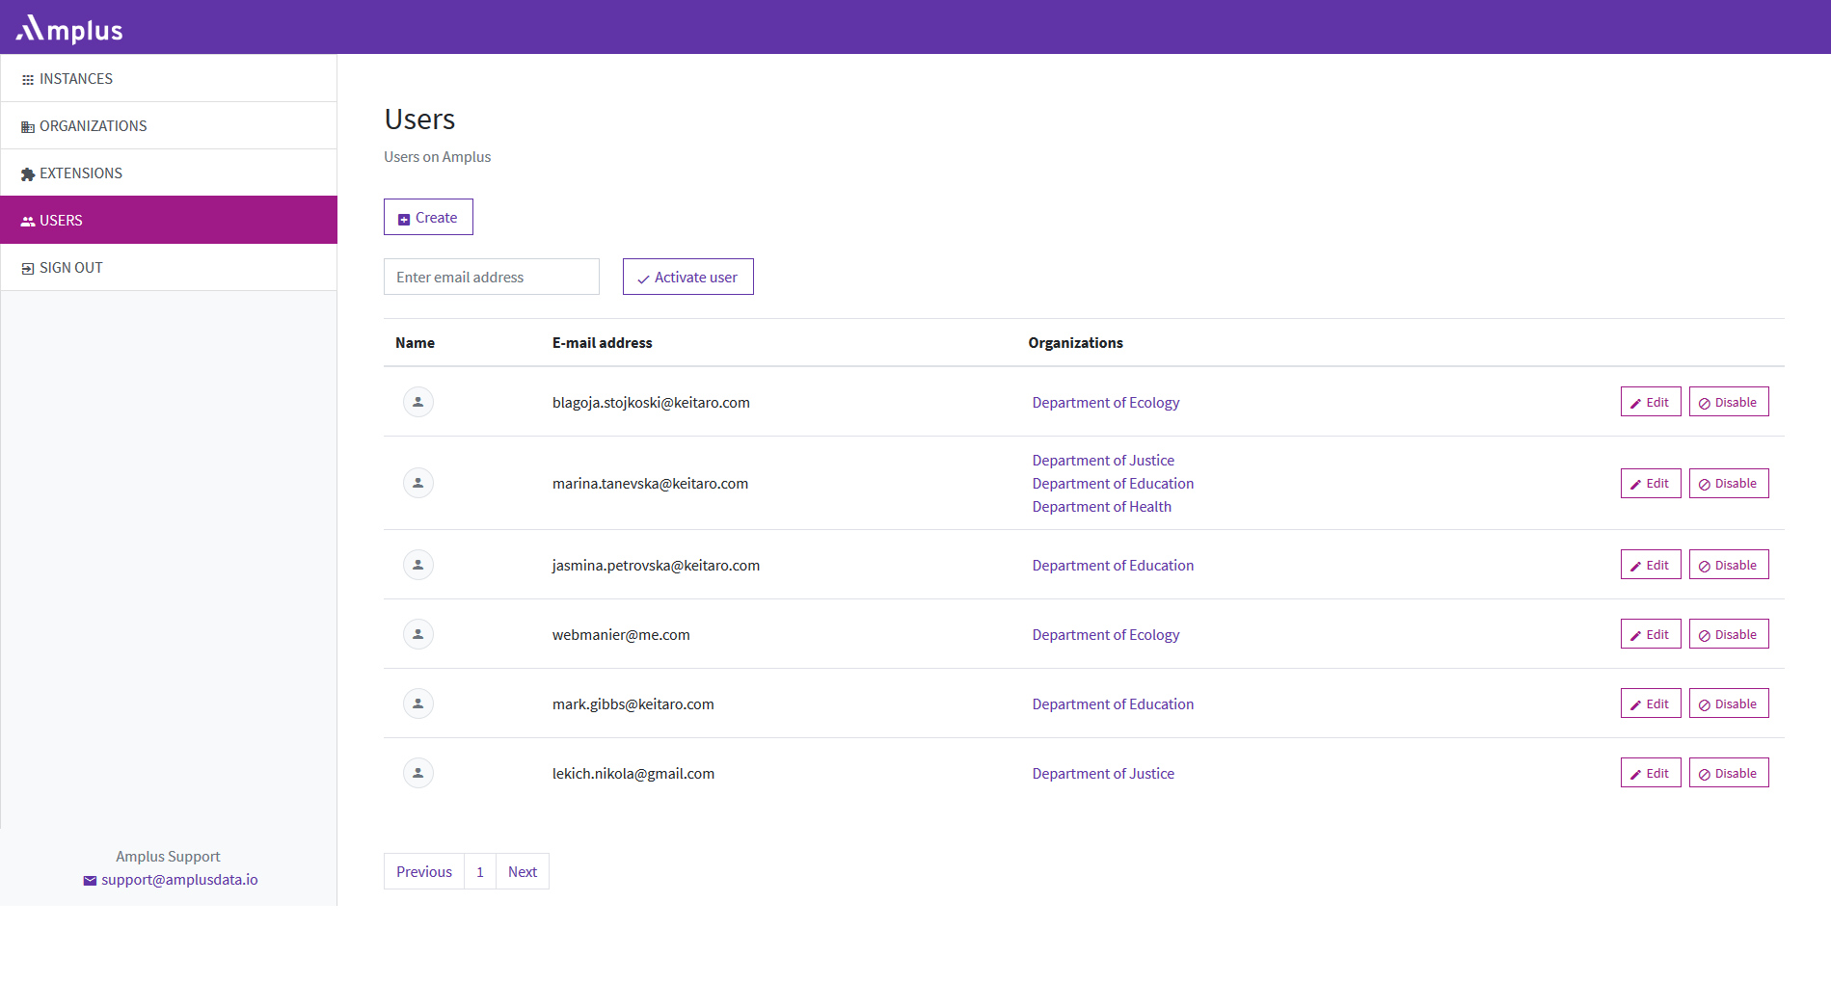Edit user webmanier@me.com
Screen dimensions: 1831x982
[x=1651, y=634]
